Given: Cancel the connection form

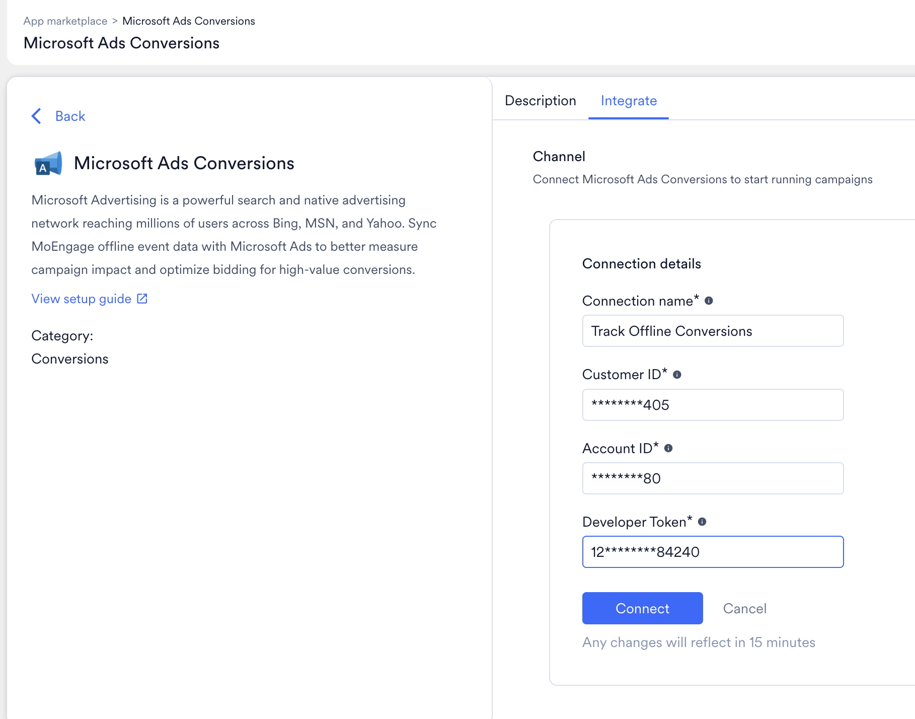Looking at the screenshot, I should [x=744, y=608].
